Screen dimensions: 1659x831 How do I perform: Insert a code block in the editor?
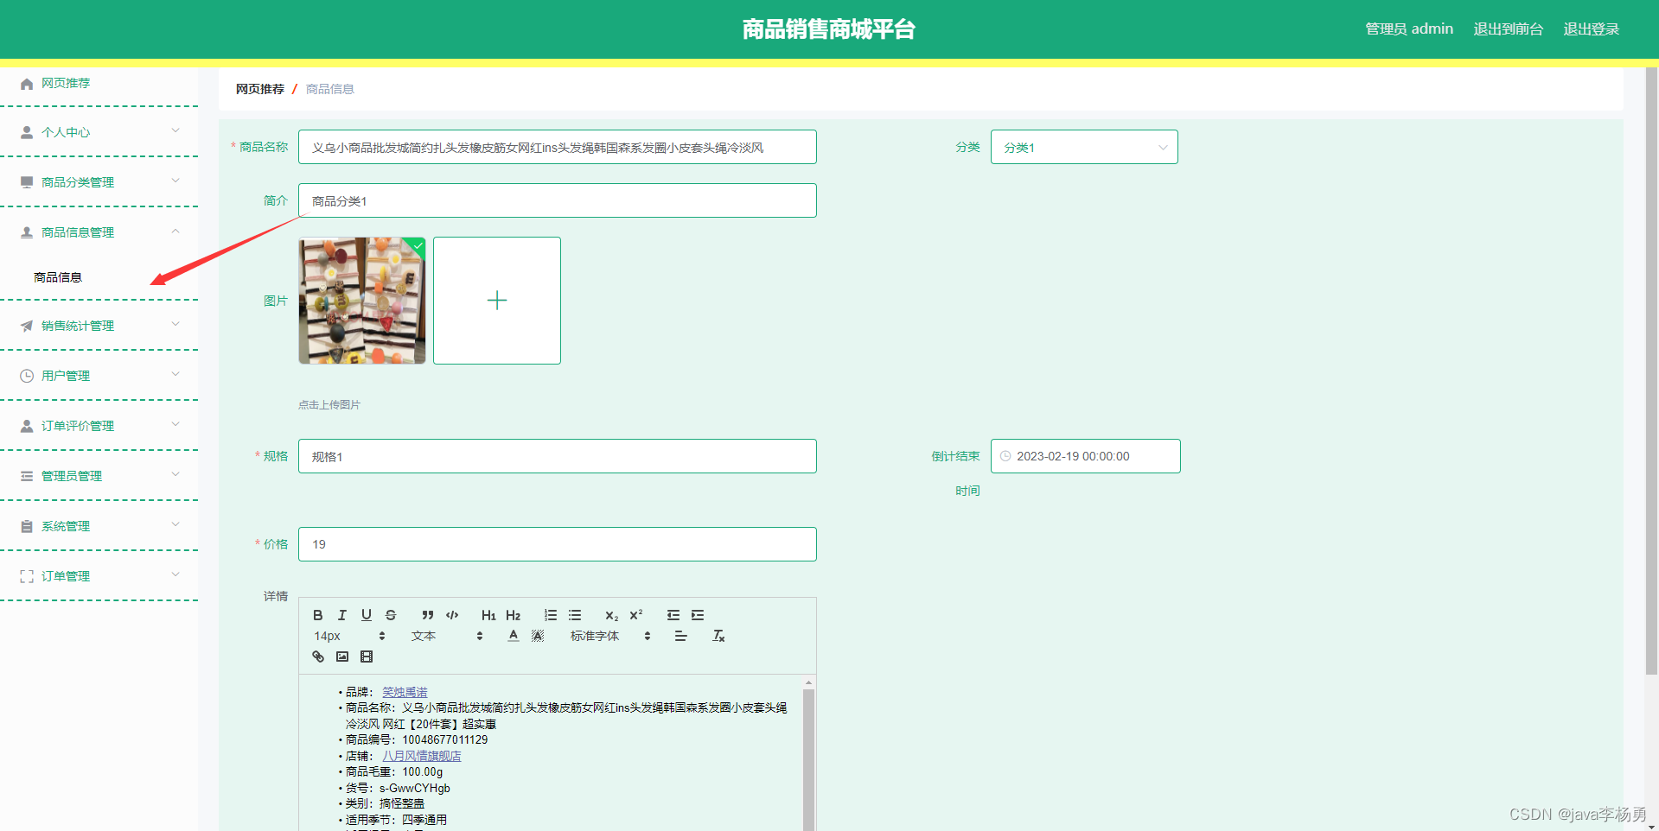coord(452,615)
